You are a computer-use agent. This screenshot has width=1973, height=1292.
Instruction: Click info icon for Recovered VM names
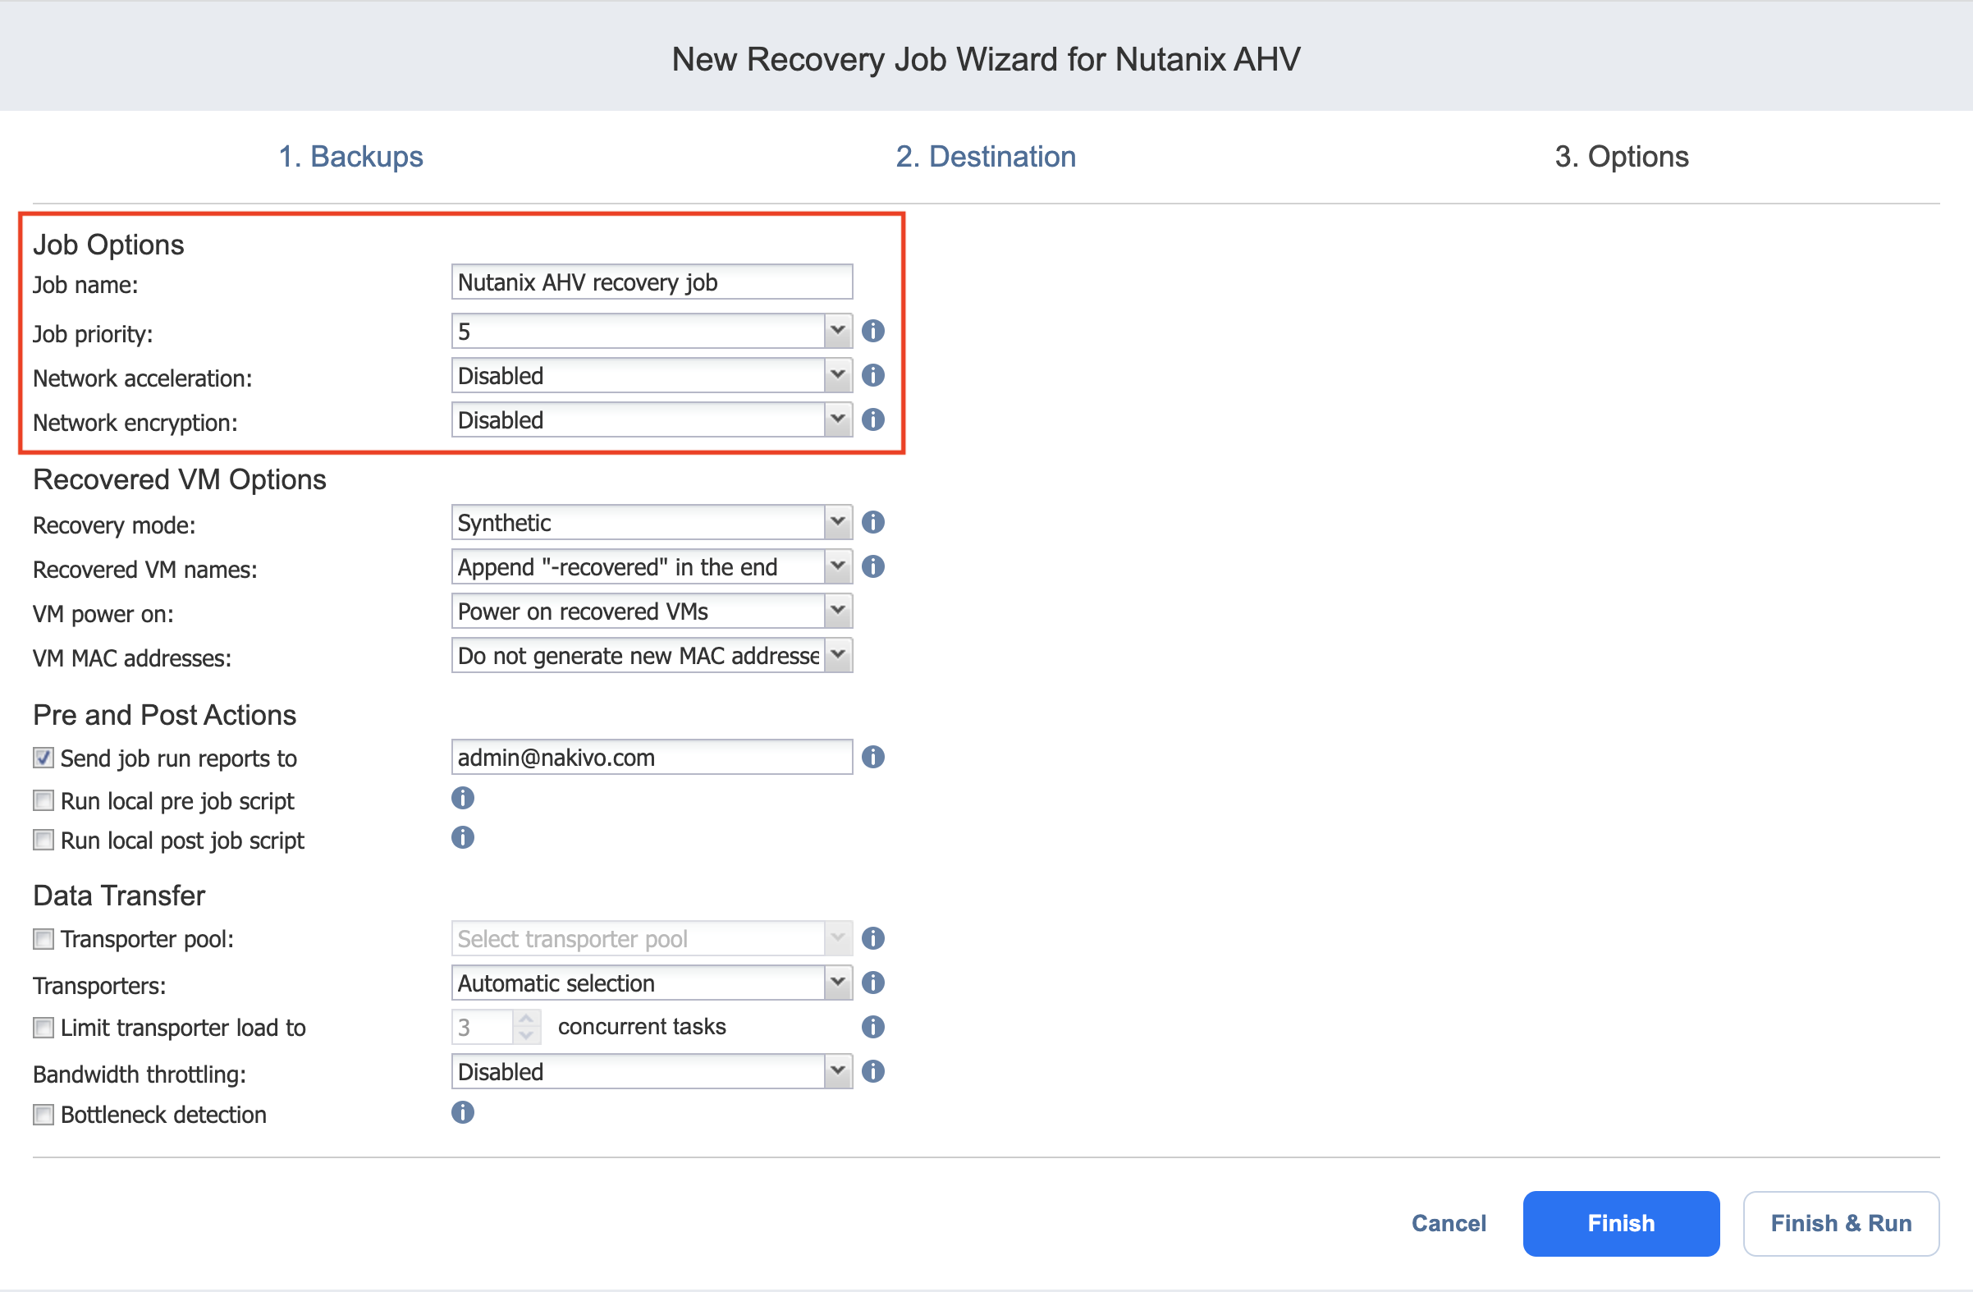tap(873, 566)
